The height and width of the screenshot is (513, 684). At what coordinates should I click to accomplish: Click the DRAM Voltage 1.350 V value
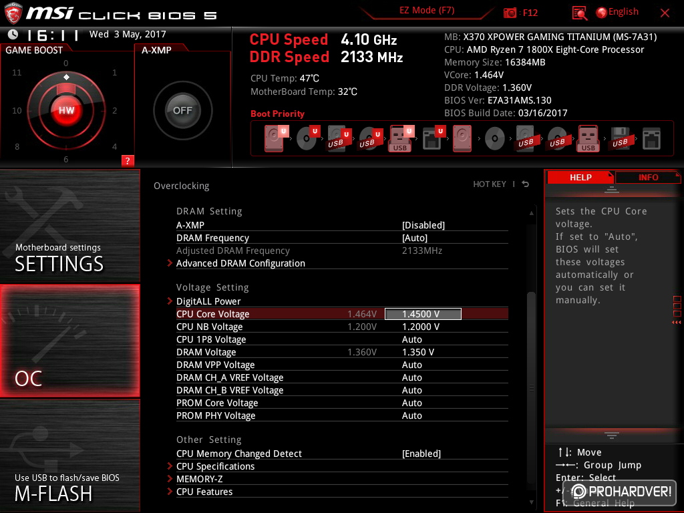418,352
